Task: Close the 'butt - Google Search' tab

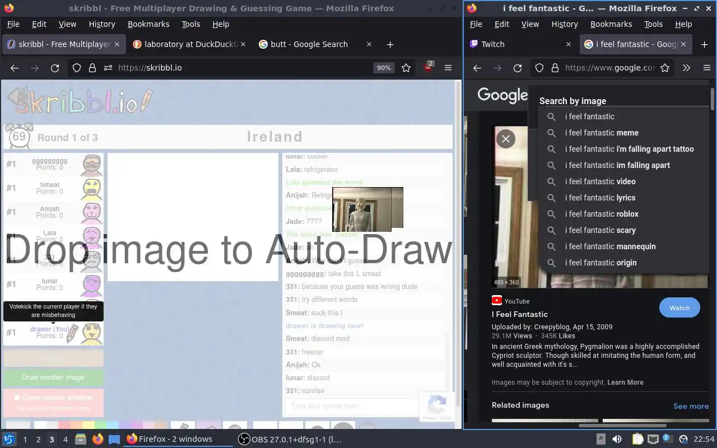Action: [369, 44]
